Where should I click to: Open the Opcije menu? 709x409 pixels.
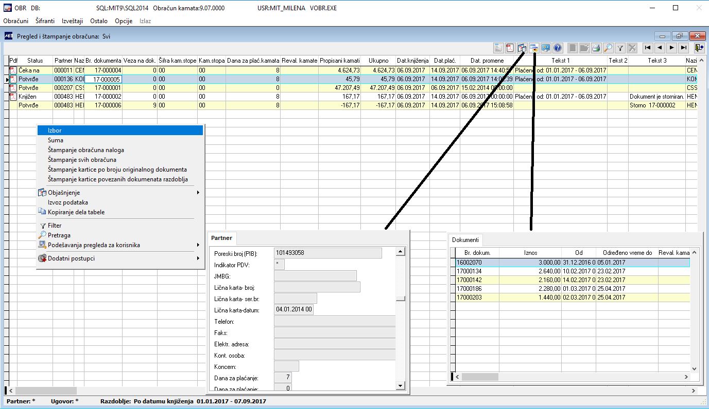click(x=124, y=21)
